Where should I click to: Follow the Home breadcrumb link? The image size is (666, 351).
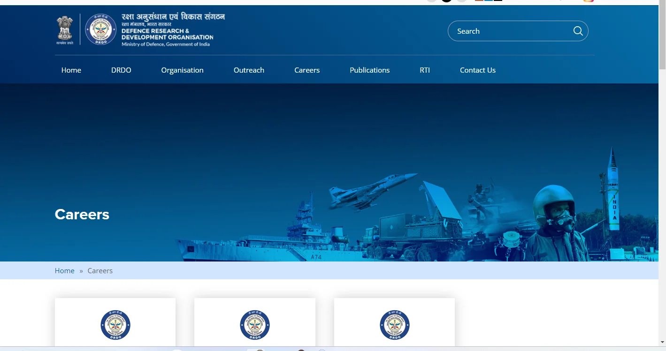[64, 270]
